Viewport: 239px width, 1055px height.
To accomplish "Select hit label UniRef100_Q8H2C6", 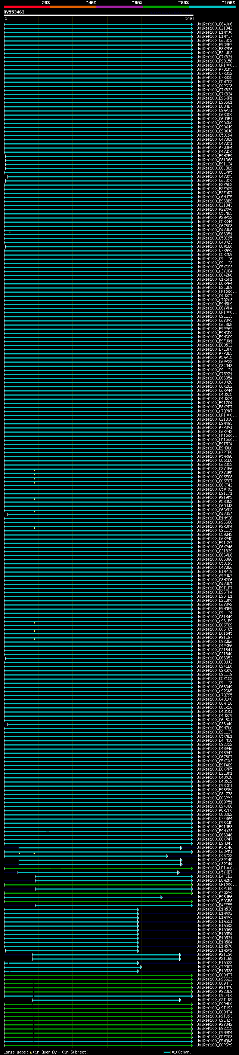I will coord(214,580).
